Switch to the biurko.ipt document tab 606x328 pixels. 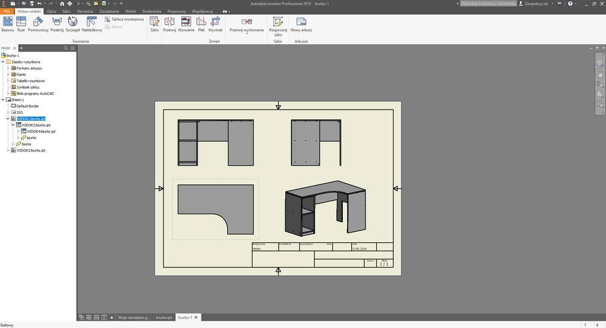[x=164, y=317]
